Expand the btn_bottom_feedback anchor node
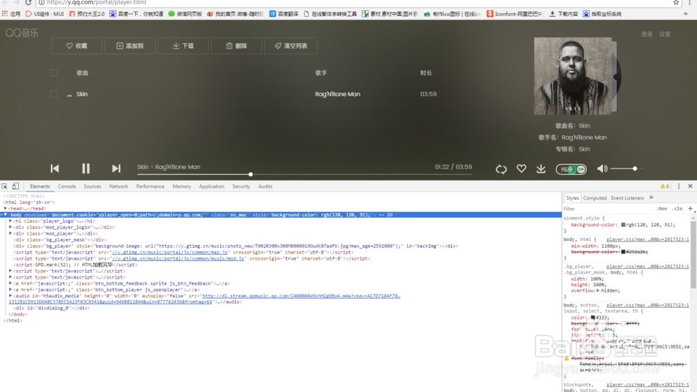This screenshot has width=697, height=392. click(10, 283)
